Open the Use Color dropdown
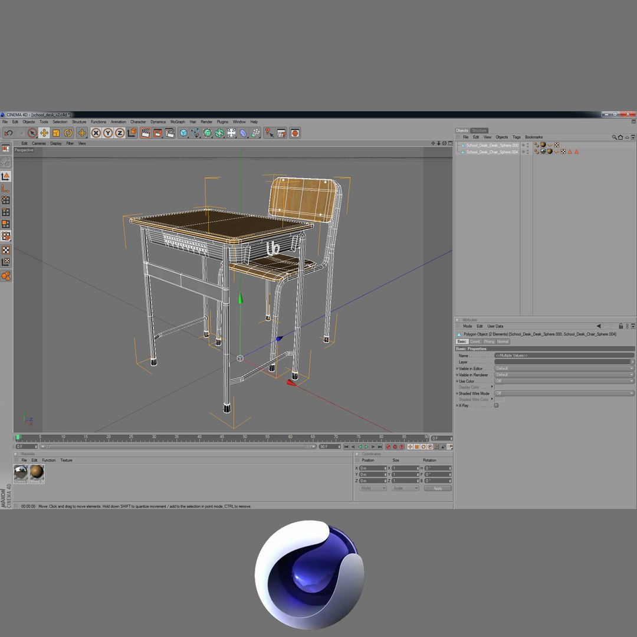 pos(564,381)
